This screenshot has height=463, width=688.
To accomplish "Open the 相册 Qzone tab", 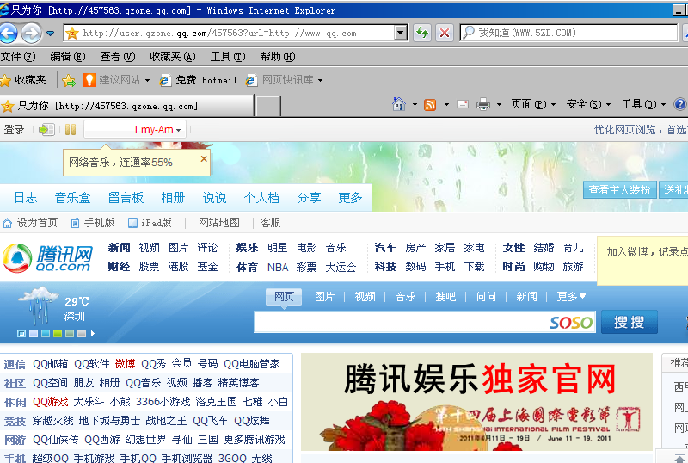I will coord(173,198).
